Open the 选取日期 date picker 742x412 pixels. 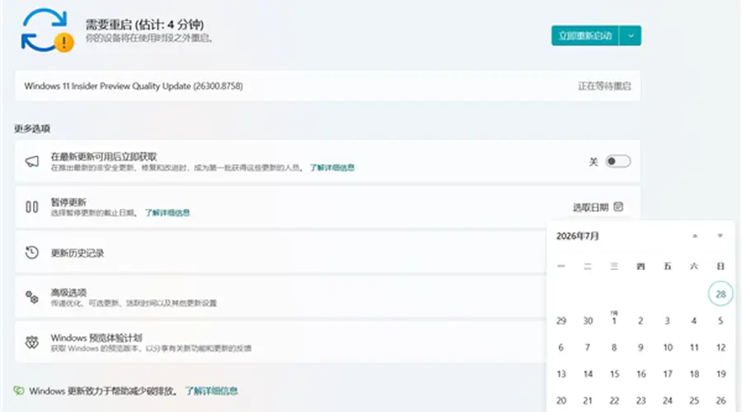(x=599, y=207)
